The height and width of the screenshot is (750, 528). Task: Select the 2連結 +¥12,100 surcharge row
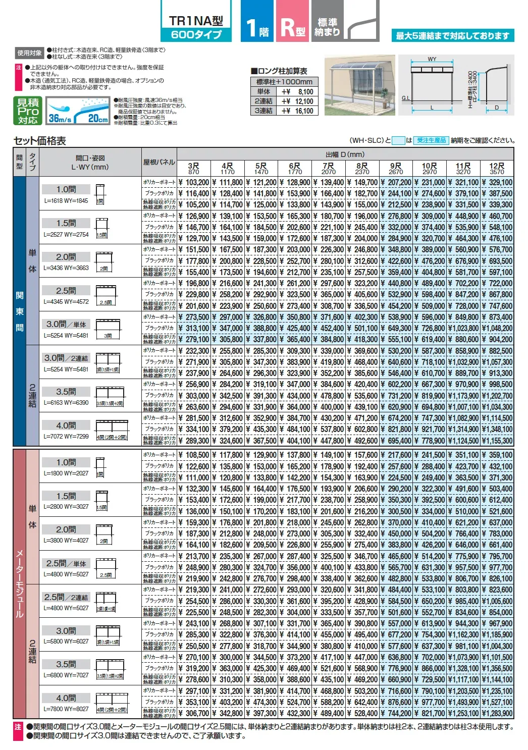coord(284,101)
